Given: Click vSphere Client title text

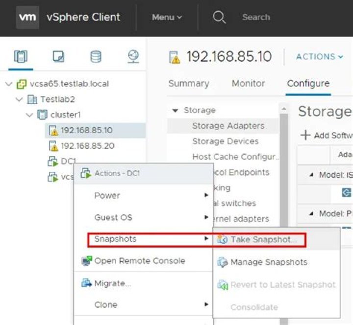Looking at the screenshot, I should [x=83, y=17].
